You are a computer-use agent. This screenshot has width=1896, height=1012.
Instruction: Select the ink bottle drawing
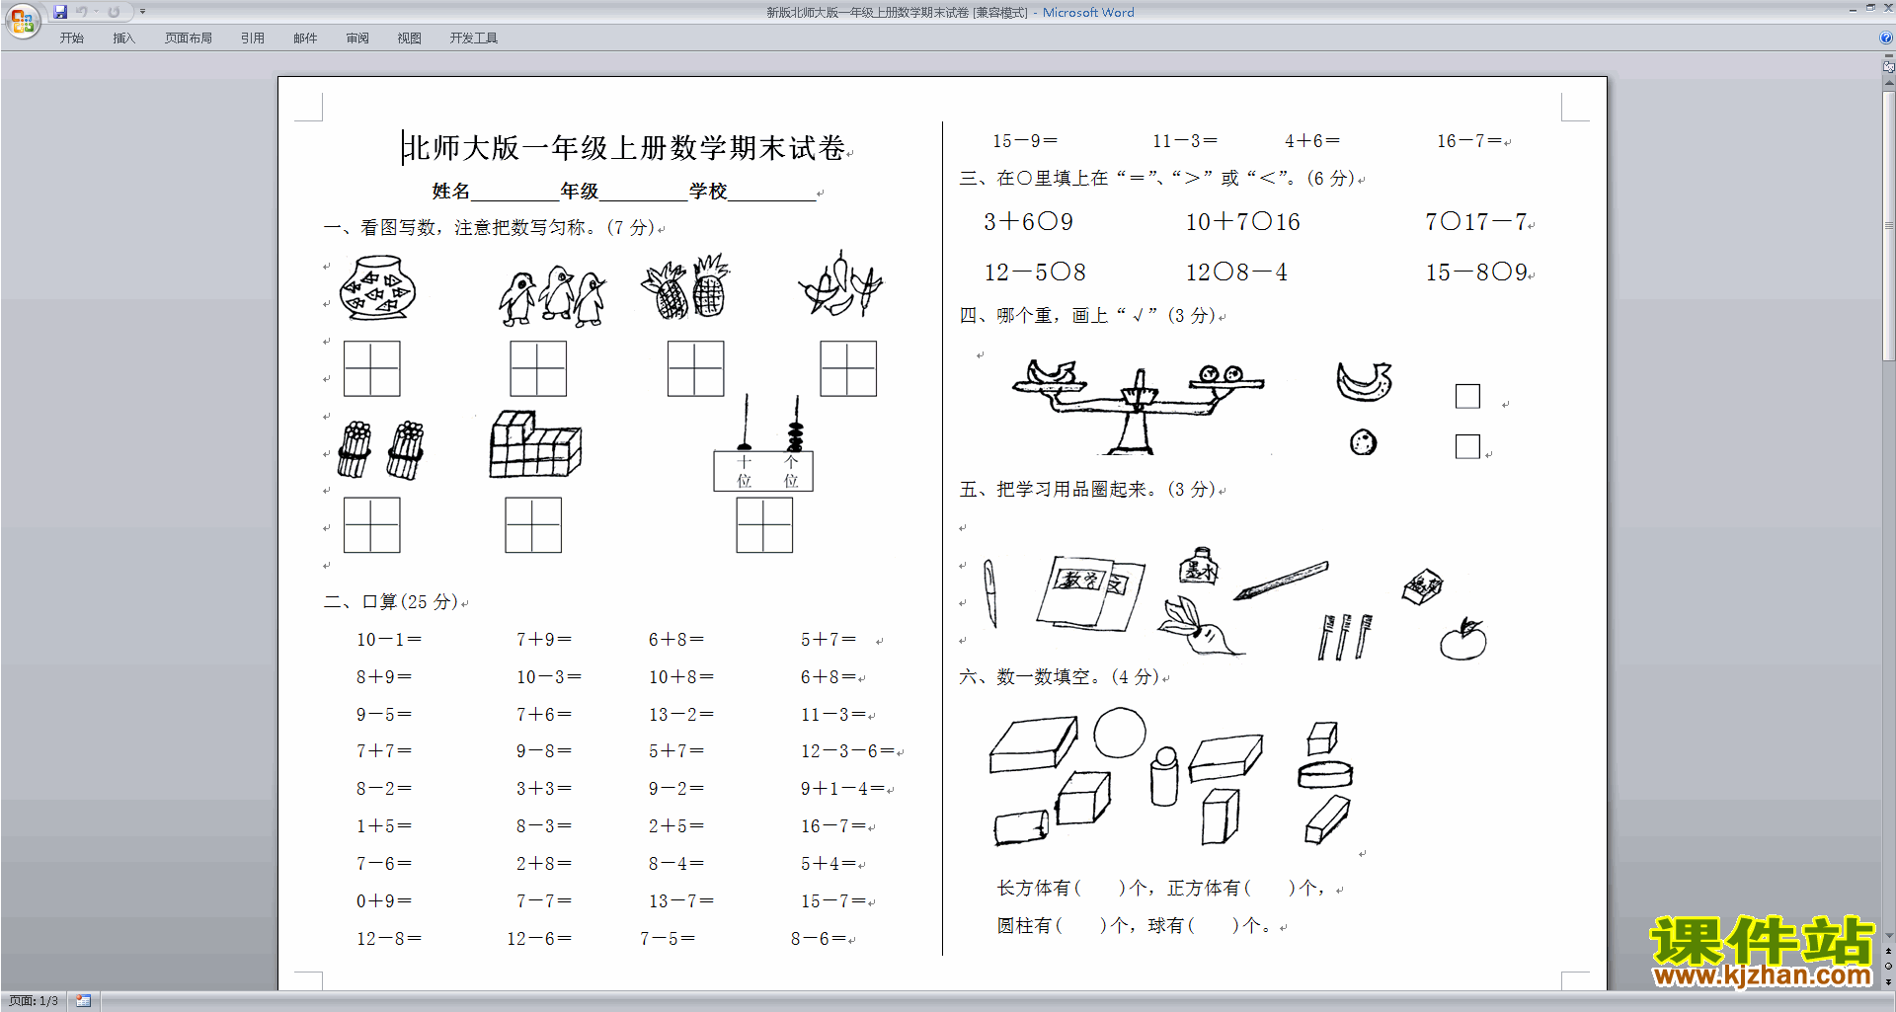point(1199,566)
